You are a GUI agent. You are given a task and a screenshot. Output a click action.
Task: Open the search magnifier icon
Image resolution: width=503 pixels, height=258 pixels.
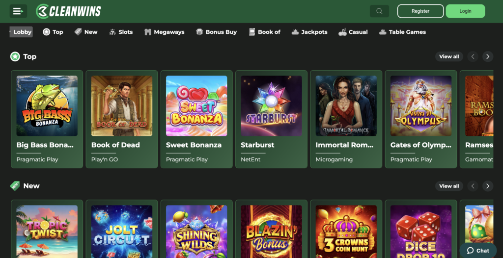tap(379, 11)
